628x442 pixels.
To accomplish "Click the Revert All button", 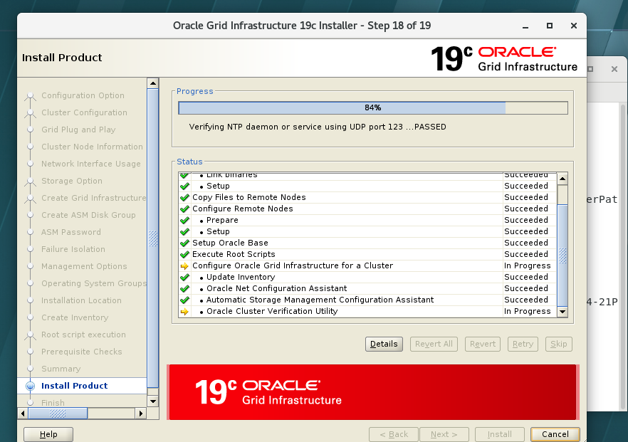I will tap(434, 344).
